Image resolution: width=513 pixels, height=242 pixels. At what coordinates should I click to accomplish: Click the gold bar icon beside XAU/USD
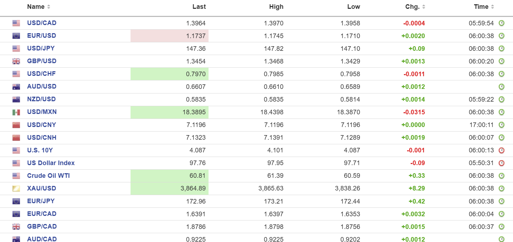(x=16, y=188)
